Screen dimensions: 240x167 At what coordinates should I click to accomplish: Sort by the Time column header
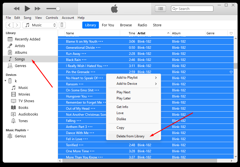(x=128, y=33)
